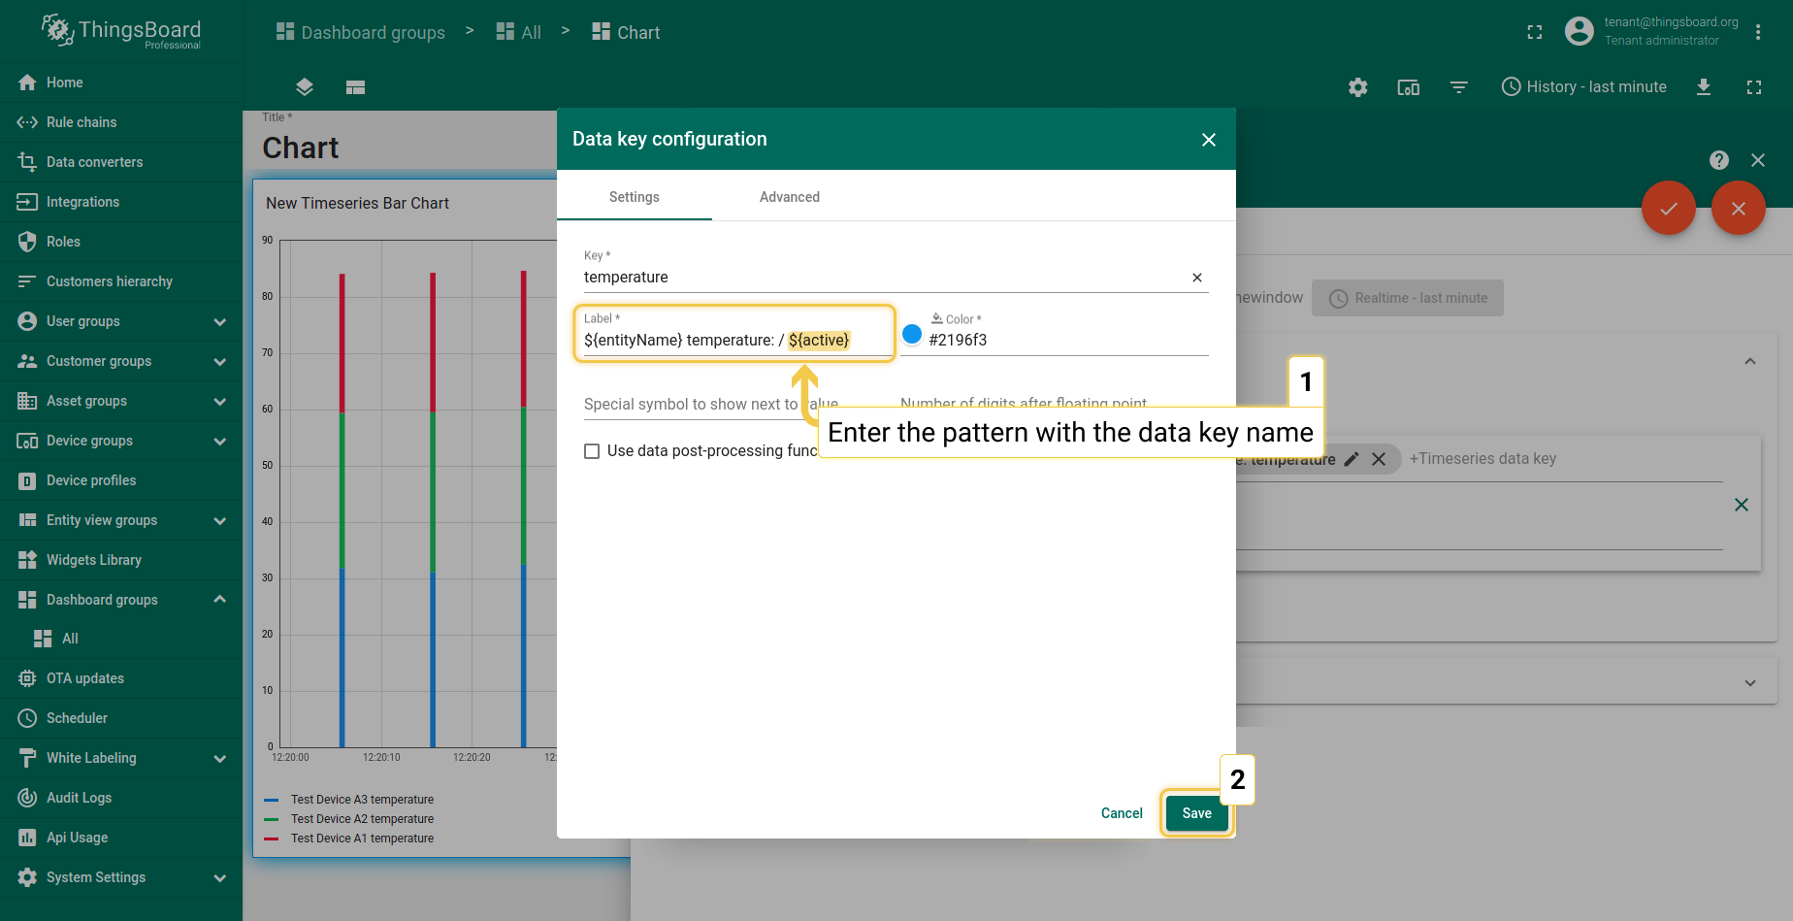The height and width of the screenshot is (921, 1793).
Task: Click the layout icon in dashboard toolbar
Action: click(356, 87)
